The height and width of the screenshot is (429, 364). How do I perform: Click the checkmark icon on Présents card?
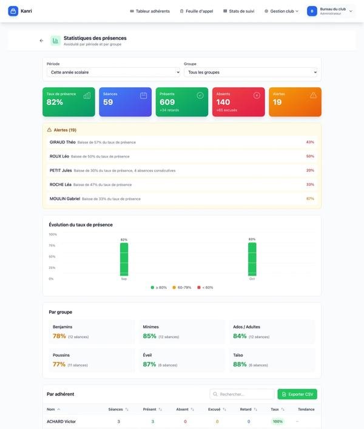[x=200, y=95]
